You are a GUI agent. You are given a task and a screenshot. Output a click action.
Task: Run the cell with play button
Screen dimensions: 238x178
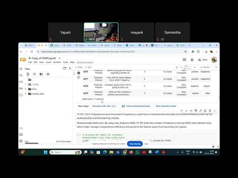(78, 73)
